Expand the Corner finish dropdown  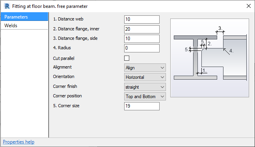145,87
